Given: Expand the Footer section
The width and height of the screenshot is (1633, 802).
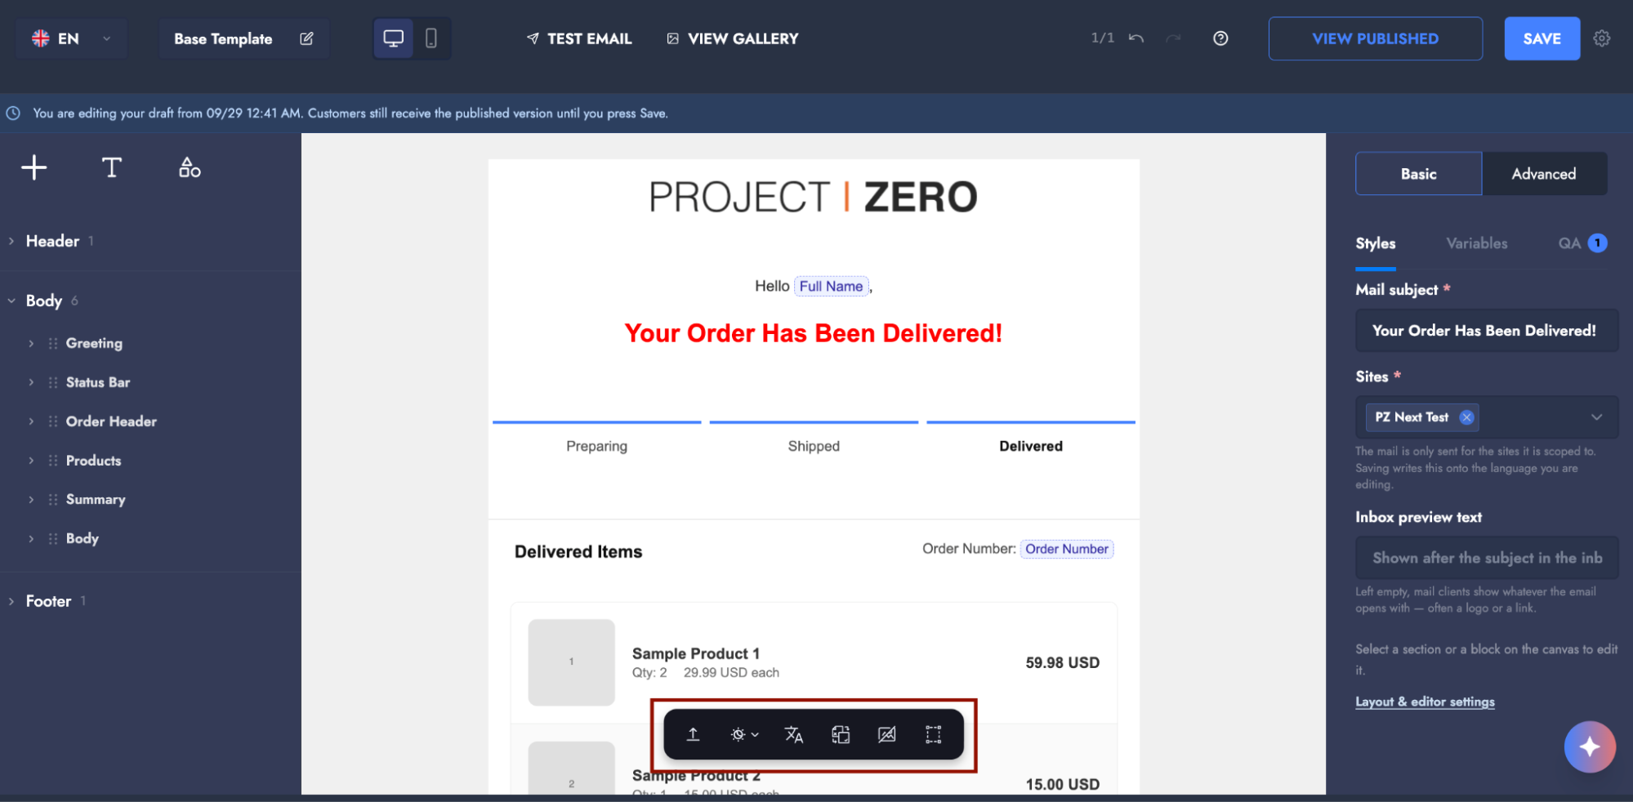Looking at the screenshot, I should 11,601.
